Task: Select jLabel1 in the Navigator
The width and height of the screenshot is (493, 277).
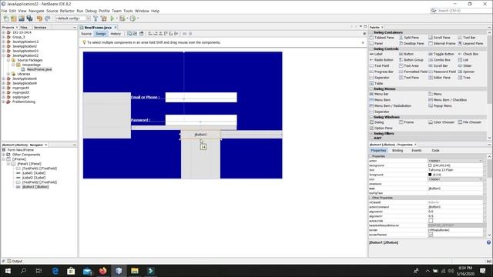Action: 34,173
